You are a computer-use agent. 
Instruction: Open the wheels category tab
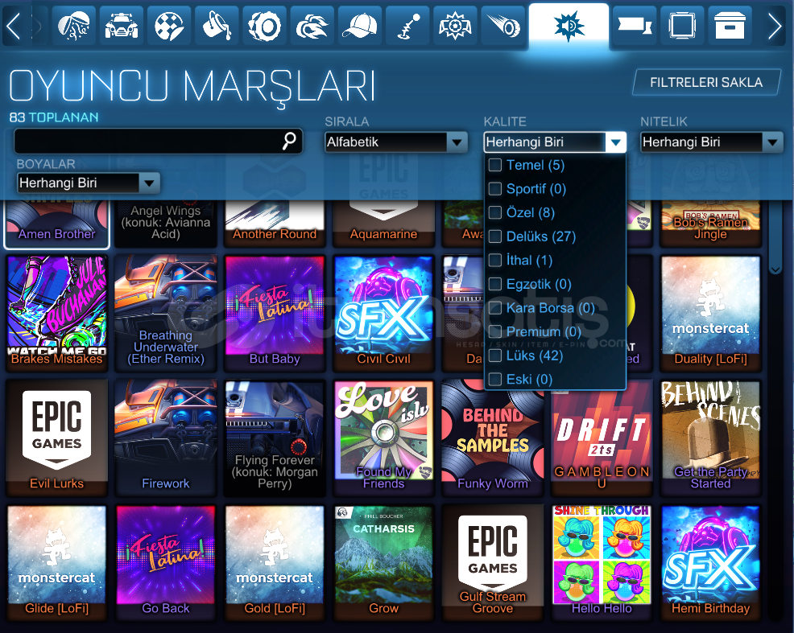[x=264, y=26]
